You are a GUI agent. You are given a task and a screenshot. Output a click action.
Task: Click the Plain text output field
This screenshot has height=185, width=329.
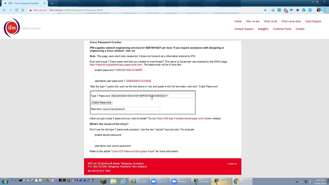point(131,109)
